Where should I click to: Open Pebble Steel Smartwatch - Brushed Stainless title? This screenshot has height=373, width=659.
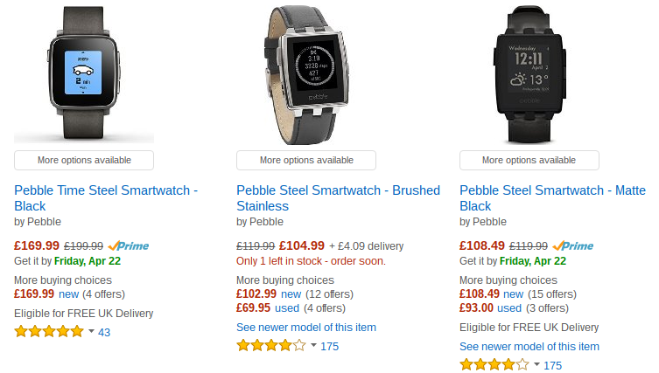tap(339, 198)
